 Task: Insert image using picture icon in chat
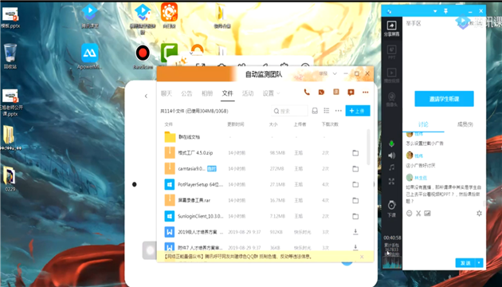[x=427, y=213]
